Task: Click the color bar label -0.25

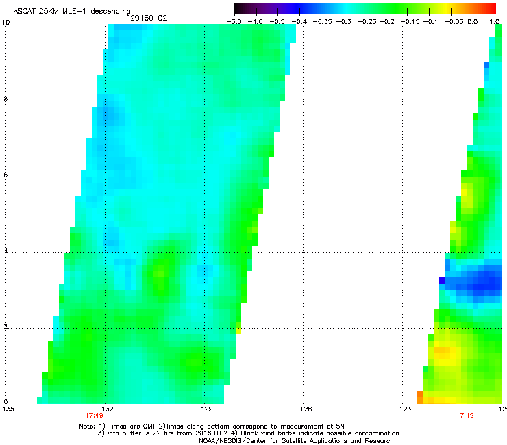Action: tap(367, 22)
